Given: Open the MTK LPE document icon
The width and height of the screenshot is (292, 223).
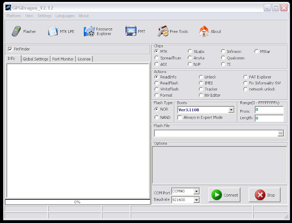Looking at the screenshot, I should click(x=53, y=31).
